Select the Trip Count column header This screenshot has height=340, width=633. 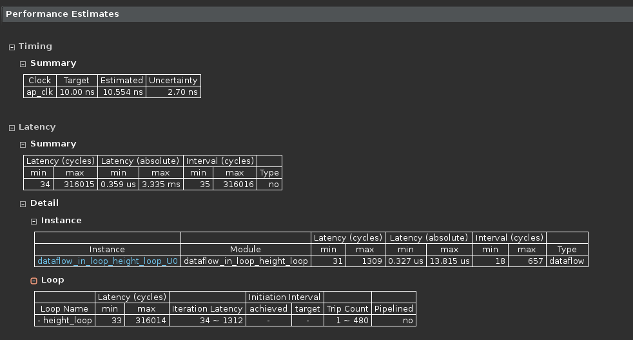tap(347, 309)
